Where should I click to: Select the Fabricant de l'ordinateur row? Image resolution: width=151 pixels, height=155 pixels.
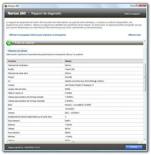click(x=75, y=65)
